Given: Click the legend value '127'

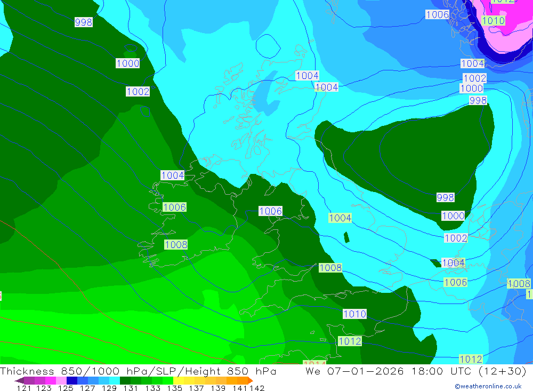Looking at the screenshot, I should (87, 388).
